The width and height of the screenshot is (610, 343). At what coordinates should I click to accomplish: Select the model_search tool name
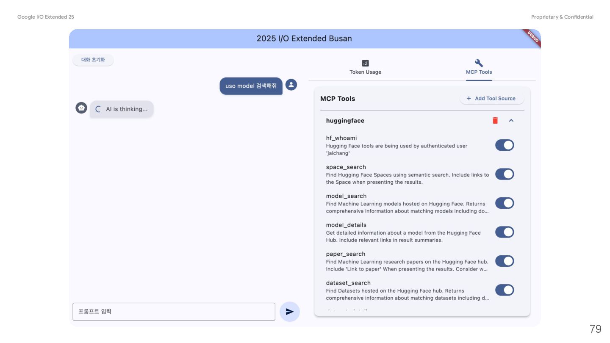coord(347,196)
